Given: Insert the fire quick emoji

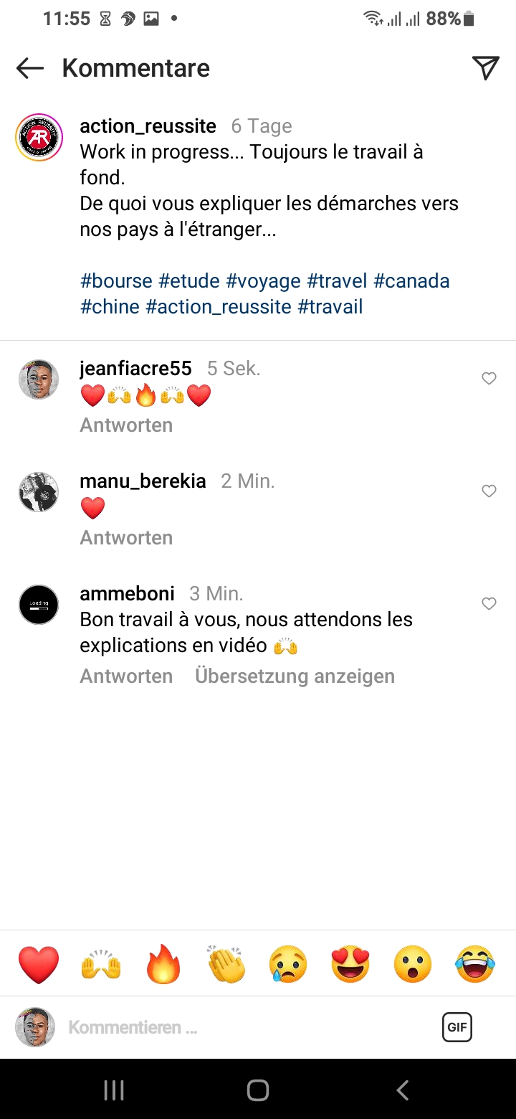Looking at the screenshot, I should (163, 964).
